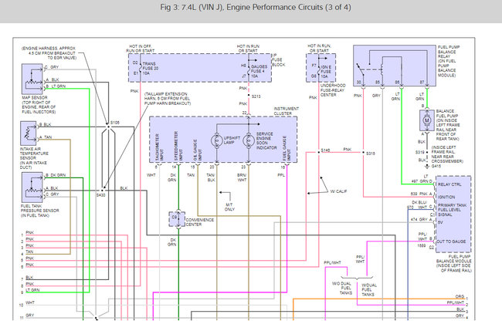Click the M/T ONLY note
Viewport: 502px width, 331px height.
(229, 207)
